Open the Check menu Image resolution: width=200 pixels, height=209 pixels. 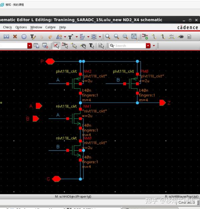[7, 27]
